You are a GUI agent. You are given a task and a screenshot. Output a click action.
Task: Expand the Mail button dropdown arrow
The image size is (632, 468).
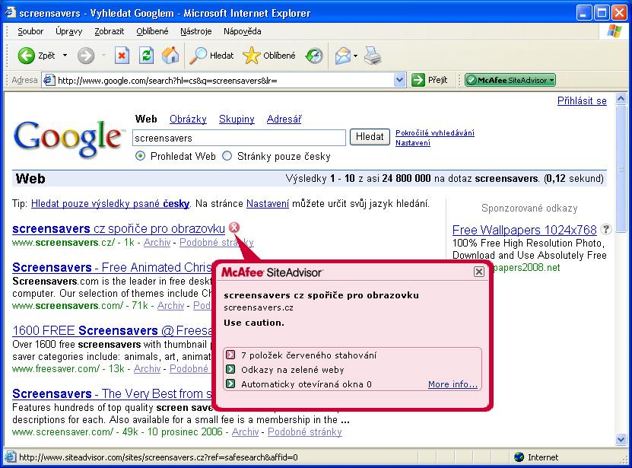pyautogui.click(x=355, y=56)
